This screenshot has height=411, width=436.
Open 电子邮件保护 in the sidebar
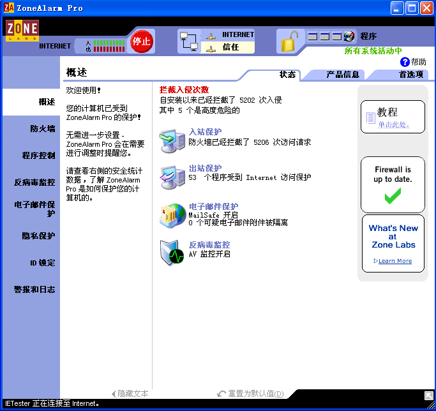(34, 209)
